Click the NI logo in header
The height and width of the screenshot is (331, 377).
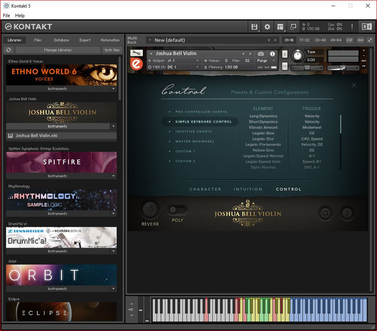click(x=367, y=27)
